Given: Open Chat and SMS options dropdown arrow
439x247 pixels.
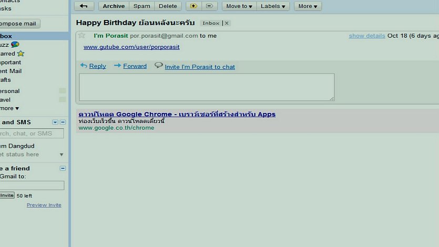Looking at the screenshot, I should pos(55,122).
